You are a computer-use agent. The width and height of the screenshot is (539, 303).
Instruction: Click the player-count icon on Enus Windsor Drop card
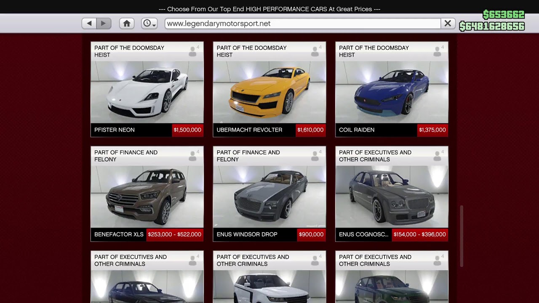click(x=315, y=156)
